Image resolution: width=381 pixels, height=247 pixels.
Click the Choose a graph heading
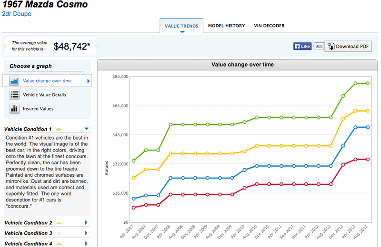(x=30, y=66)
